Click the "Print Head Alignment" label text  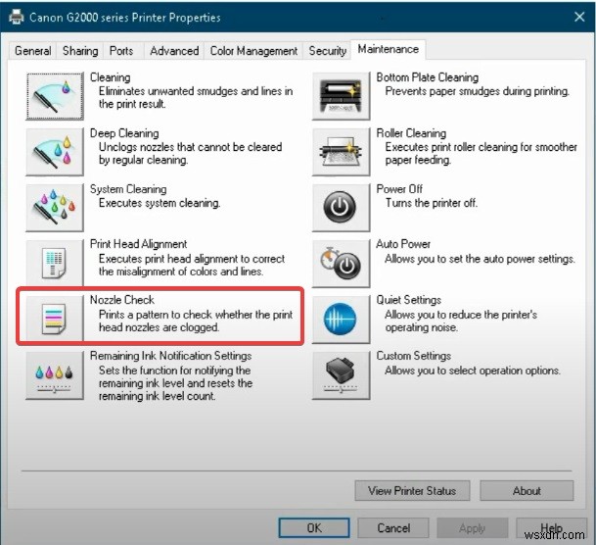click(x=138, y=244)
